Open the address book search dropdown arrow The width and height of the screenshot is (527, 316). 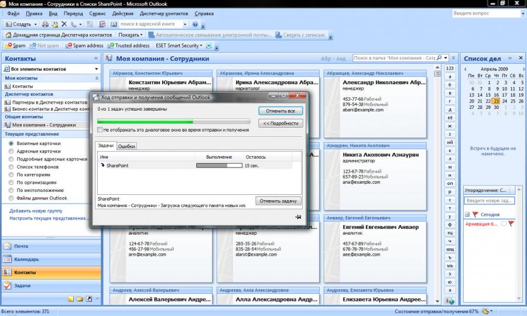pyautogui.click(x=185, y=24)
